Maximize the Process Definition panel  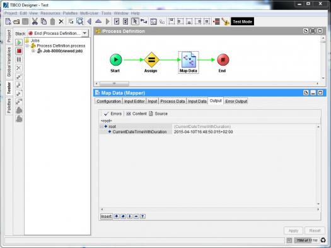[320, 31]
